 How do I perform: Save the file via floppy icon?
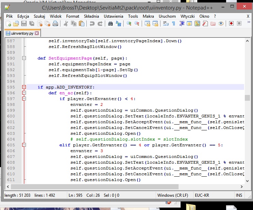pyautogui.click(x=24, y=23)
